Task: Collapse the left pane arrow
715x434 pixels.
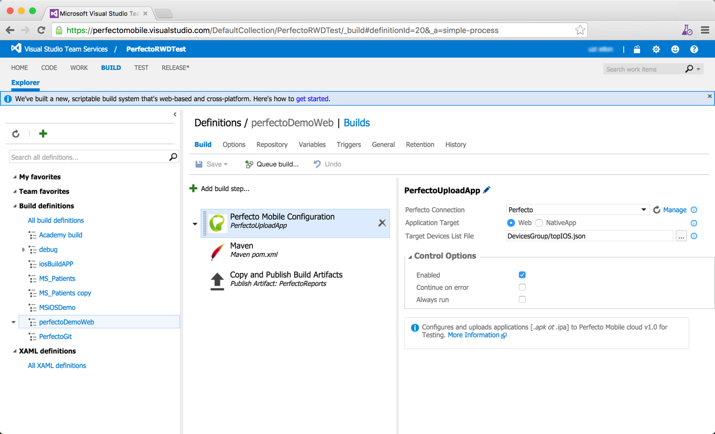Action: 175,115
